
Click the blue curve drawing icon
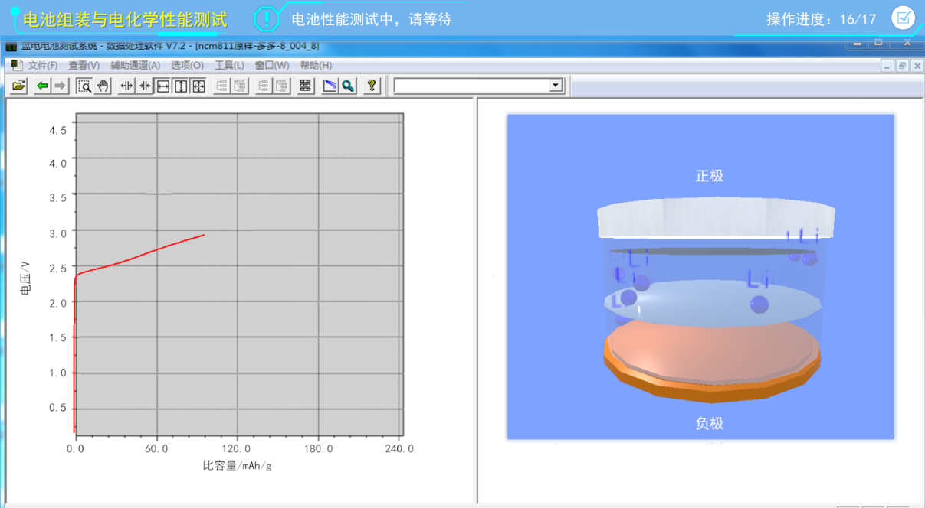pos(330,86)
